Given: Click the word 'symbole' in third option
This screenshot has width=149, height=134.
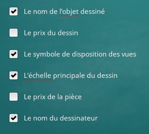Looking at the screenshot, I should pyautogui.click(x=47, y=54).
